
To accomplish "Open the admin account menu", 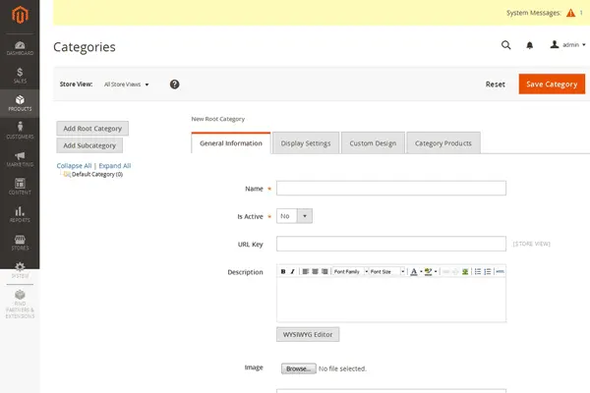I will [568, 45].
